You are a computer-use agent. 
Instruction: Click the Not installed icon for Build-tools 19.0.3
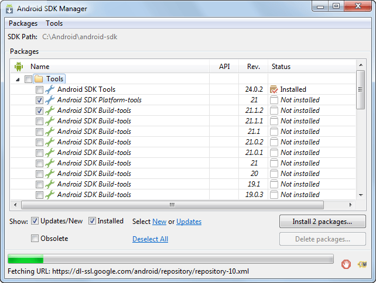pos(274,195)
